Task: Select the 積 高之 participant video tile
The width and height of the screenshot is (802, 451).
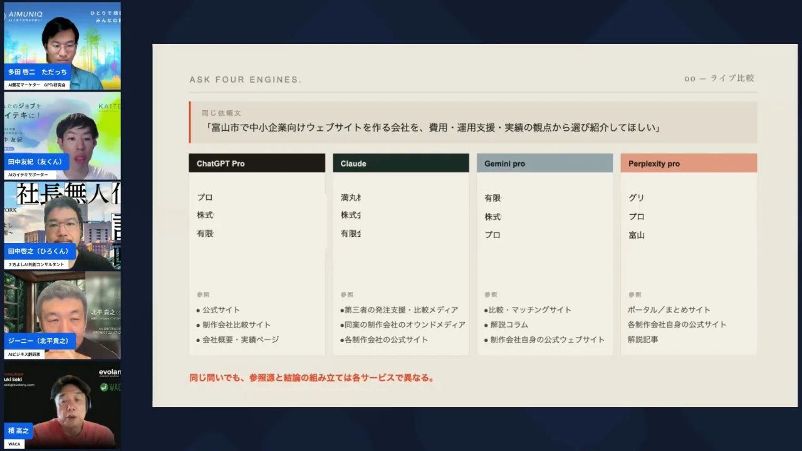Action: (x=63, y=405)
